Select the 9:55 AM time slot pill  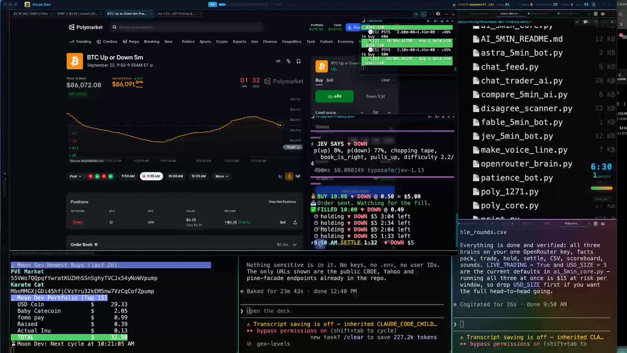tap(152, 176)
